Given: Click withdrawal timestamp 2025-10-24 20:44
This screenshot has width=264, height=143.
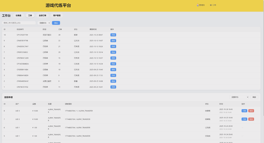Looking at the screenshot, I should 226,126.
